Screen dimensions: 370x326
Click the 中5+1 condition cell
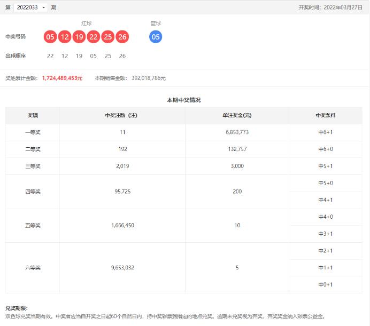[x=326, y=166]
